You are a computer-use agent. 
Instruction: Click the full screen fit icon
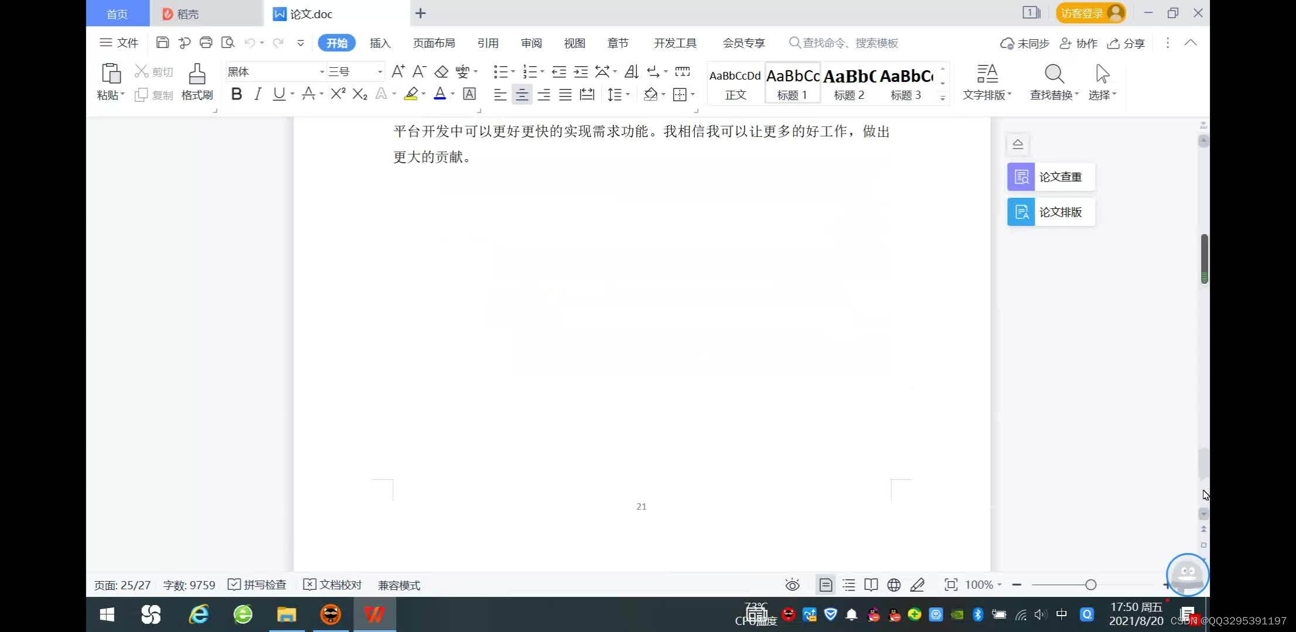click(951, 585)
